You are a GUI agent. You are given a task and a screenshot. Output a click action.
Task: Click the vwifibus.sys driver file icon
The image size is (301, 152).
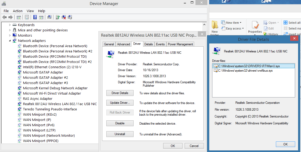pyautogui.click(x=216, y=71)
